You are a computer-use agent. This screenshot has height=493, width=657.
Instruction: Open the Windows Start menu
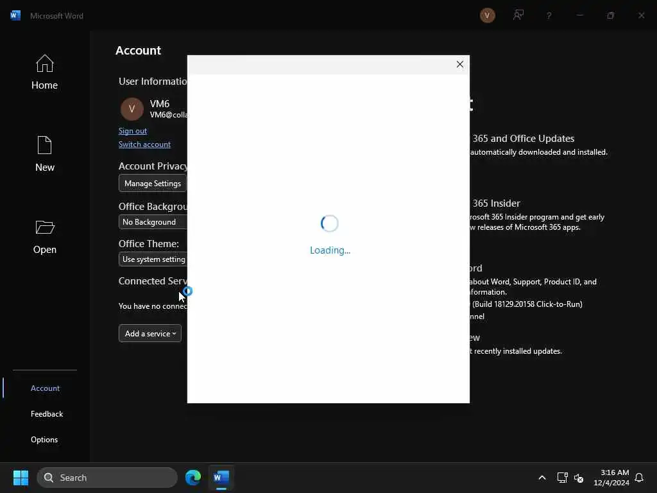pos(21,478)
